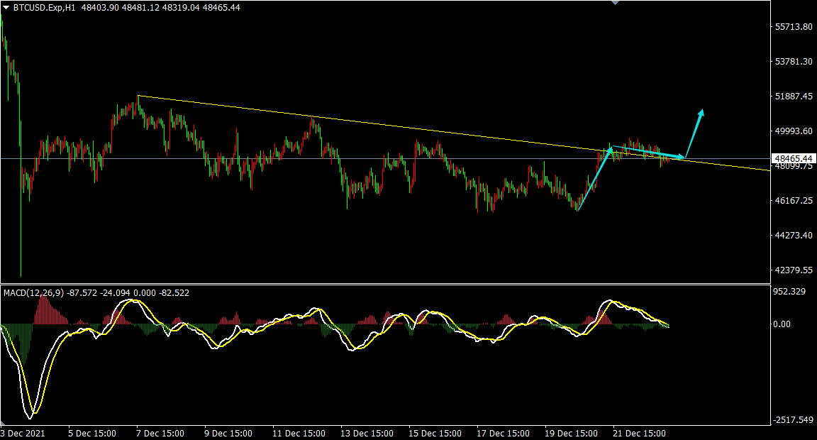
Task: Click the BTCUSD.Exp,H1 chart title
Action: [45, 8]
